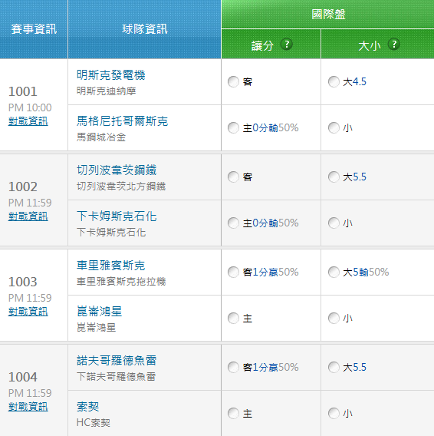The width and height of the screenshot is (434, 436).
Task: Open 對戰資訊 link for match 1003
Action: [x=28, y=312]
